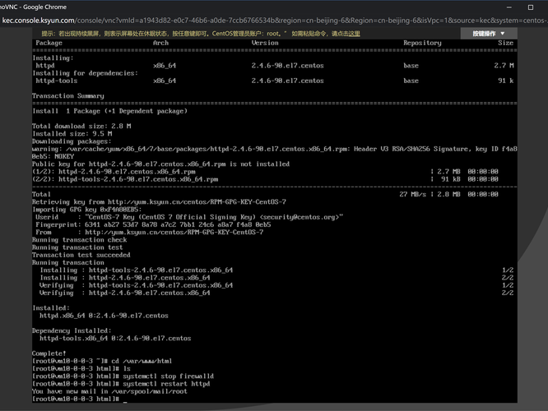548x411 pixels.
Task: Click 'Importing GPG key 0xF4A80EB5' line
Action: 87,210
